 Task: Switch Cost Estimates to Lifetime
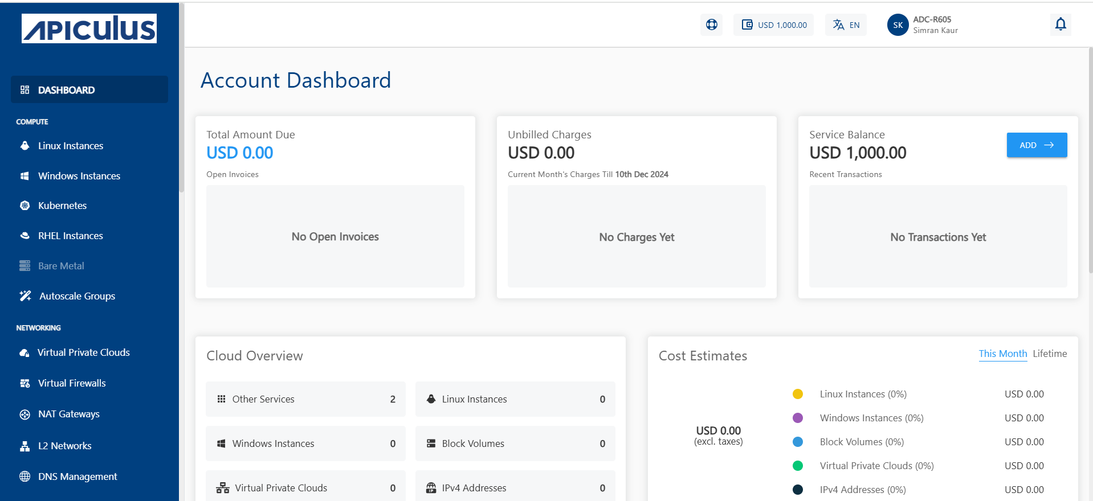1049,354
